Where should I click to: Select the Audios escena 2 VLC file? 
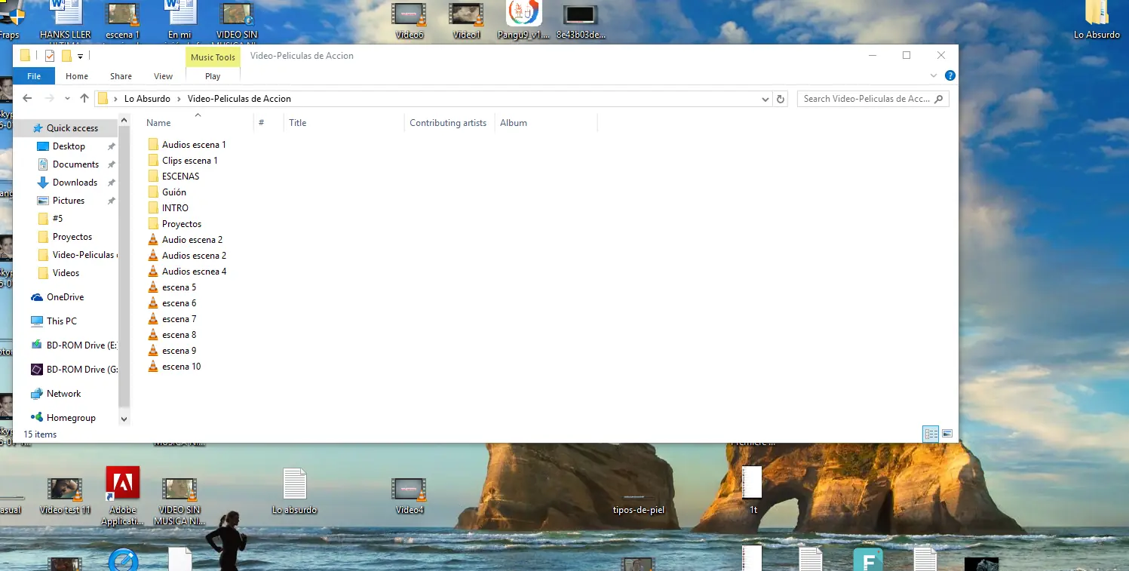(x=187, y=255)
